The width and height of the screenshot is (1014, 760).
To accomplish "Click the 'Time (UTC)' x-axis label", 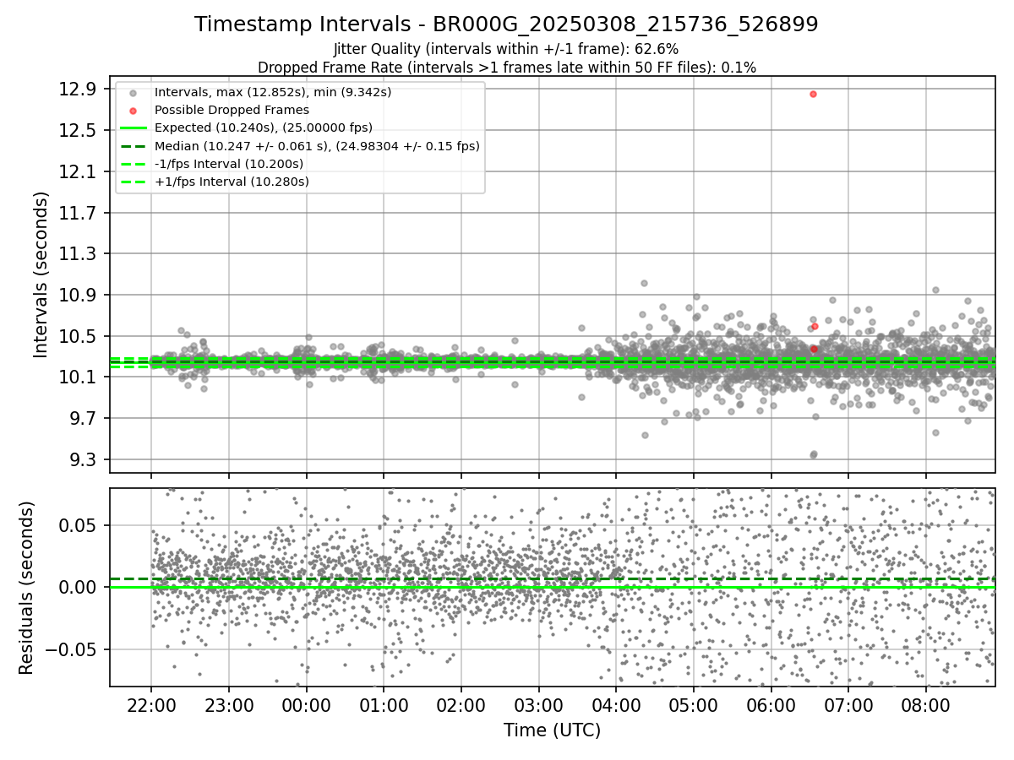I will (552, 730).
